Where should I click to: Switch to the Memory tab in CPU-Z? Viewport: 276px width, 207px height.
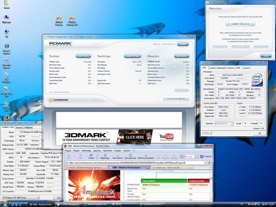[231, 68]
